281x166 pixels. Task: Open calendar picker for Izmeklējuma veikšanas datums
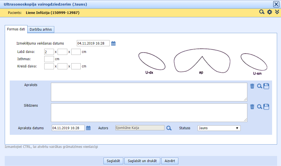[x=113, y=43]
